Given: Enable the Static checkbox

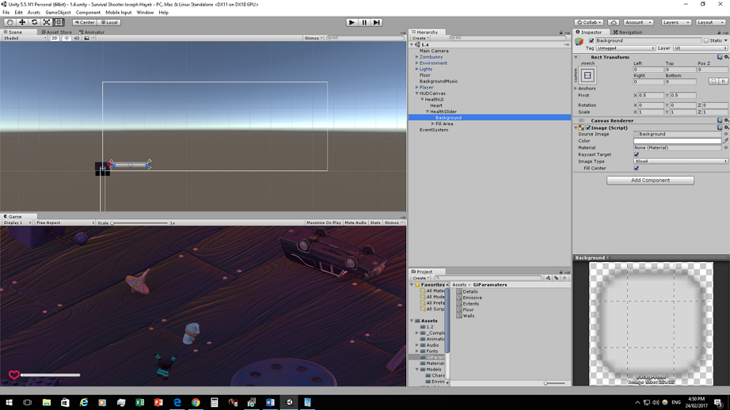Looking at the screenshot, I should click(706, 40).
